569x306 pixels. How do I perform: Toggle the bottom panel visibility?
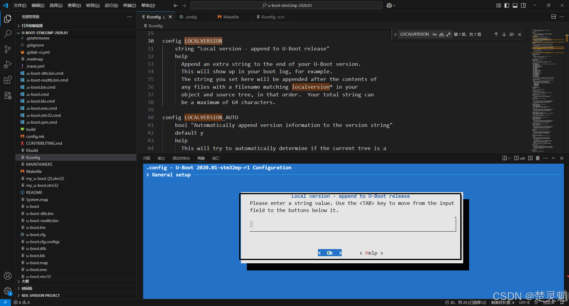(515, 5)
